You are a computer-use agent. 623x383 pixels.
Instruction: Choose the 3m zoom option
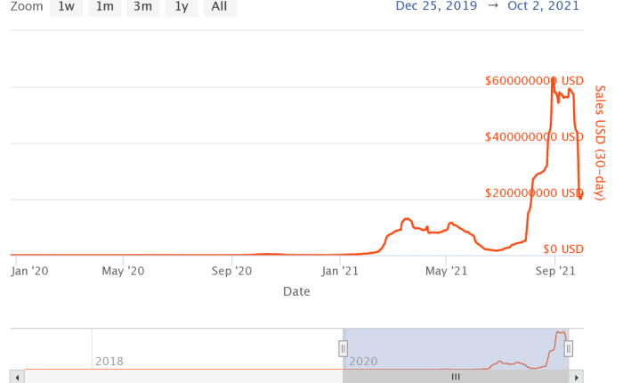[x=142, y=7]
